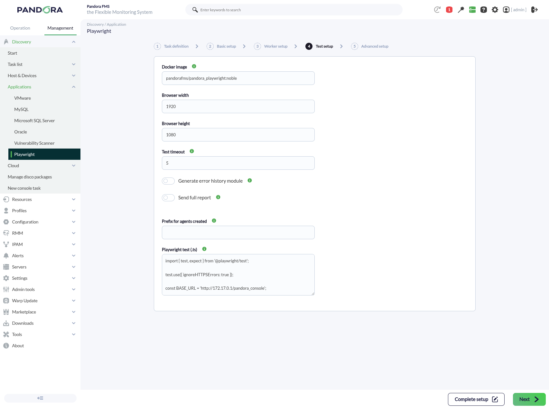Click the Pandora FMS logo
The width and height of the screenshot is (549, 409).
tap(40, 10)
